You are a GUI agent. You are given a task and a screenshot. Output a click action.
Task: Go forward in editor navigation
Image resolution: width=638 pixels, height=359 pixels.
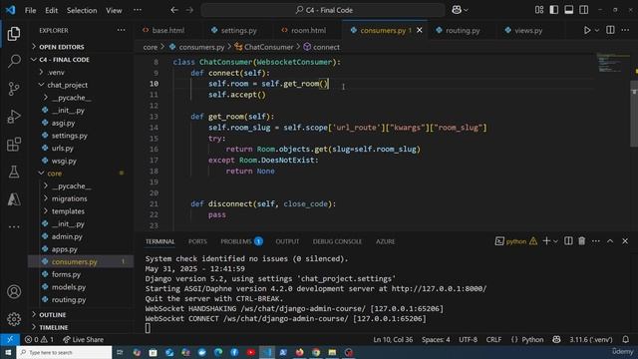[x=189, y=10]
